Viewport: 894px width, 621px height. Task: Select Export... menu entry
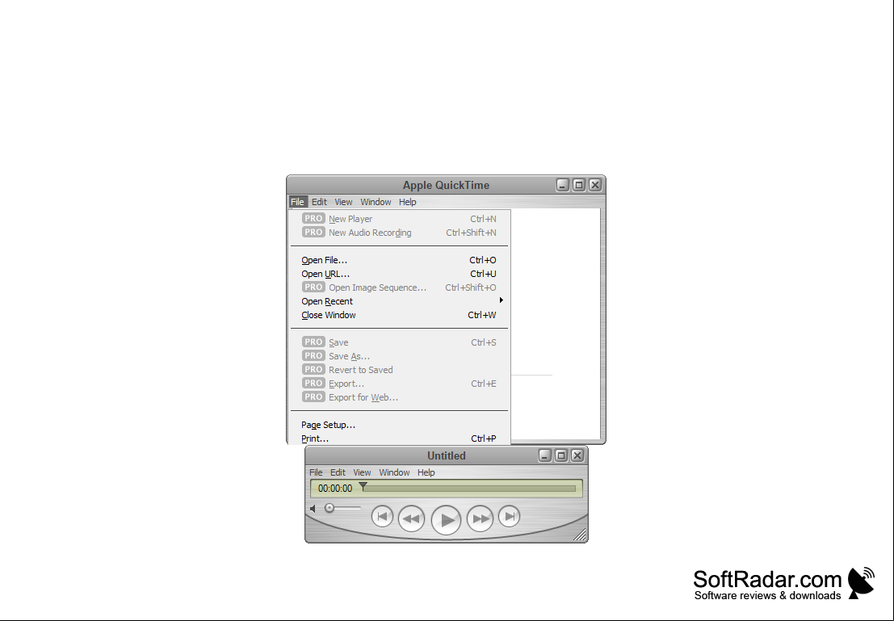399,384
